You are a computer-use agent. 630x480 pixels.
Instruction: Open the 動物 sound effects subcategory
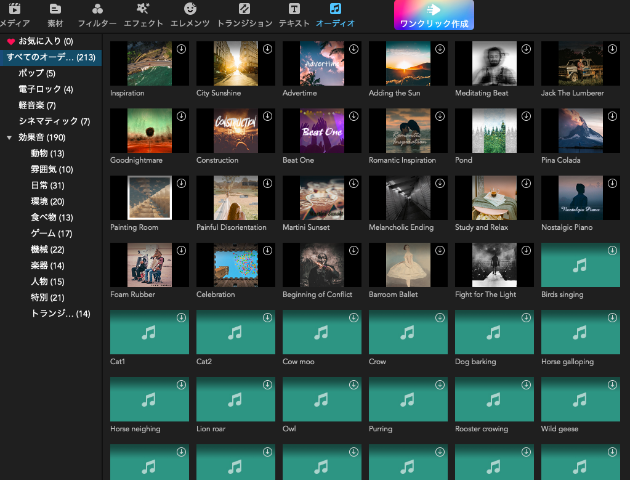click(47, 153)
